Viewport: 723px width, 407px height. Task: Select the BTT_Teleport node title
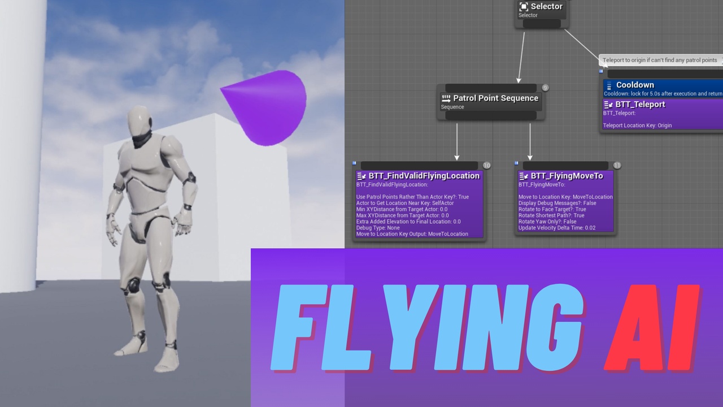click(640, 105)
